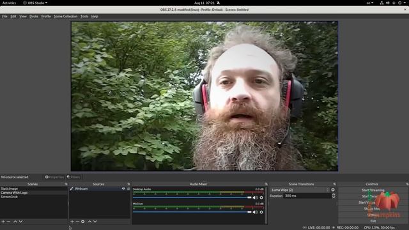The image size is (409, 230).
Task: Add a new scene with the plus icon
Action: [3, 222]
